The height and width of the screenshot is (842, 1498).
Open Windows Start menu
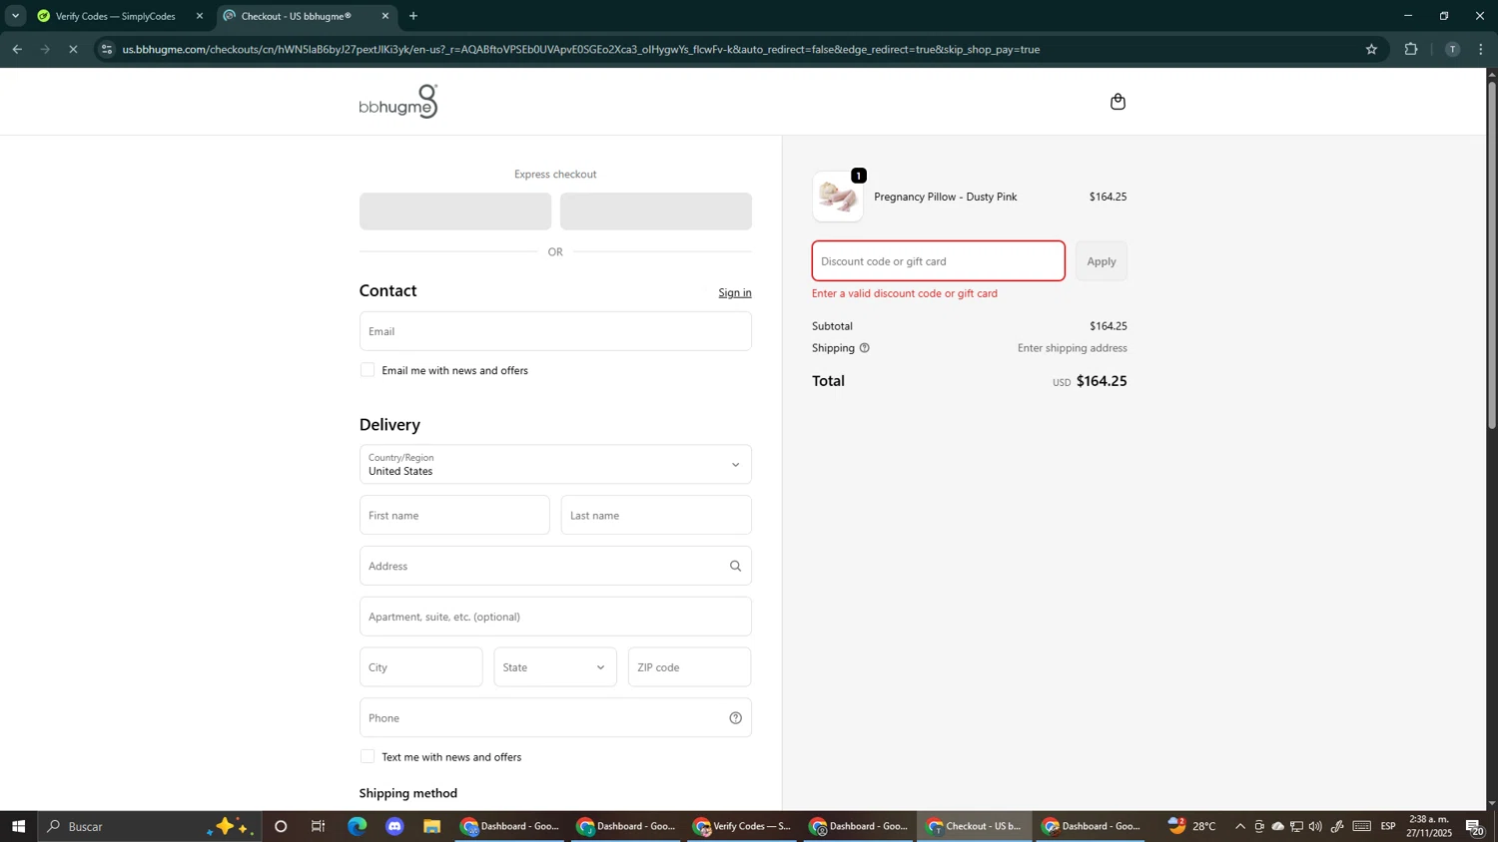click(18, 826)
